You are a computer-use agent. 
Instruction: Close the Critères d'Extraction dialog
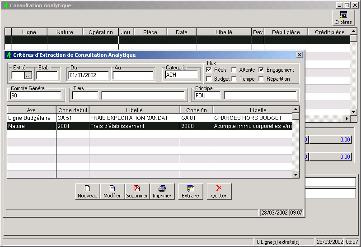coord(299,55)
